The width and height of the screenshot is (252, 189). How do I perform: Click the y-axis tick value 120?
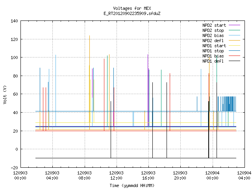point(14,39)
